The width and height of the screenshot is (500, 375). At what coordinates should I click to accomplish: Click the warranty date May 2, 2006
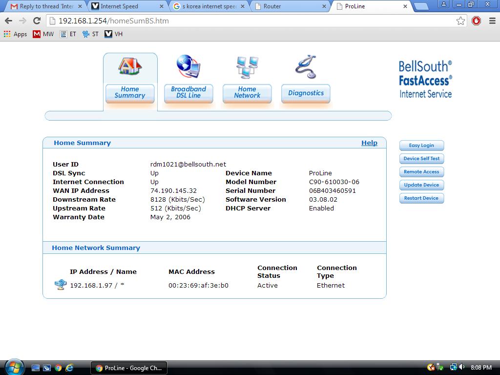(170, 217)
